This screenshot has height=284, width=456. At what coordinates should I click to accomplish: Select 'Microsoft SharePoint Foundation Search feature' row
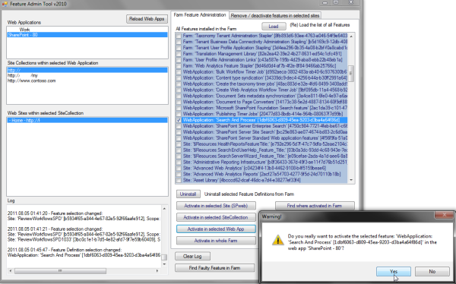264,108
